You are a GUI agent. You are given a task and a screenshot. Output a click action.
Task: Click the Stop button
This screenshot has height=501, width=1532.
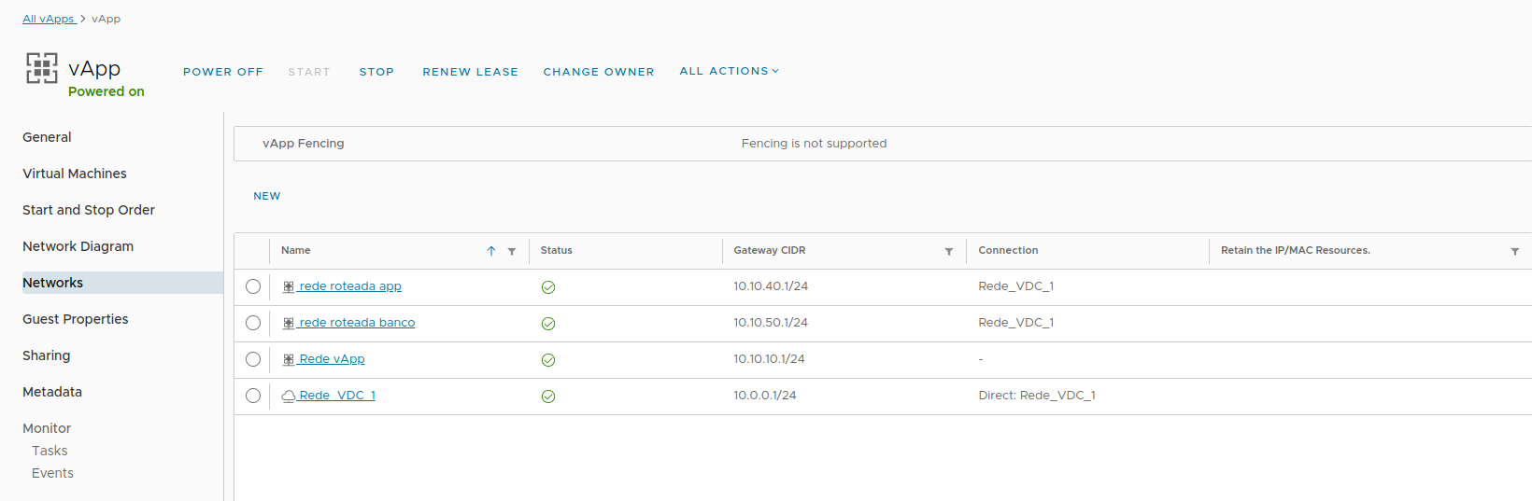click(x=376, y=72)
